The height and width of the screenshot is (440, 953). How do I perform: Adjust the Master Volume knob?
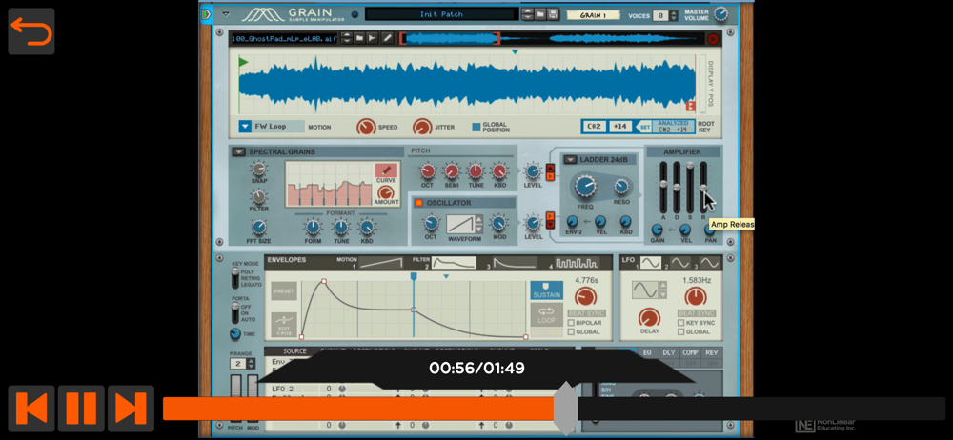pyautogui.click(x=720, y=14)
